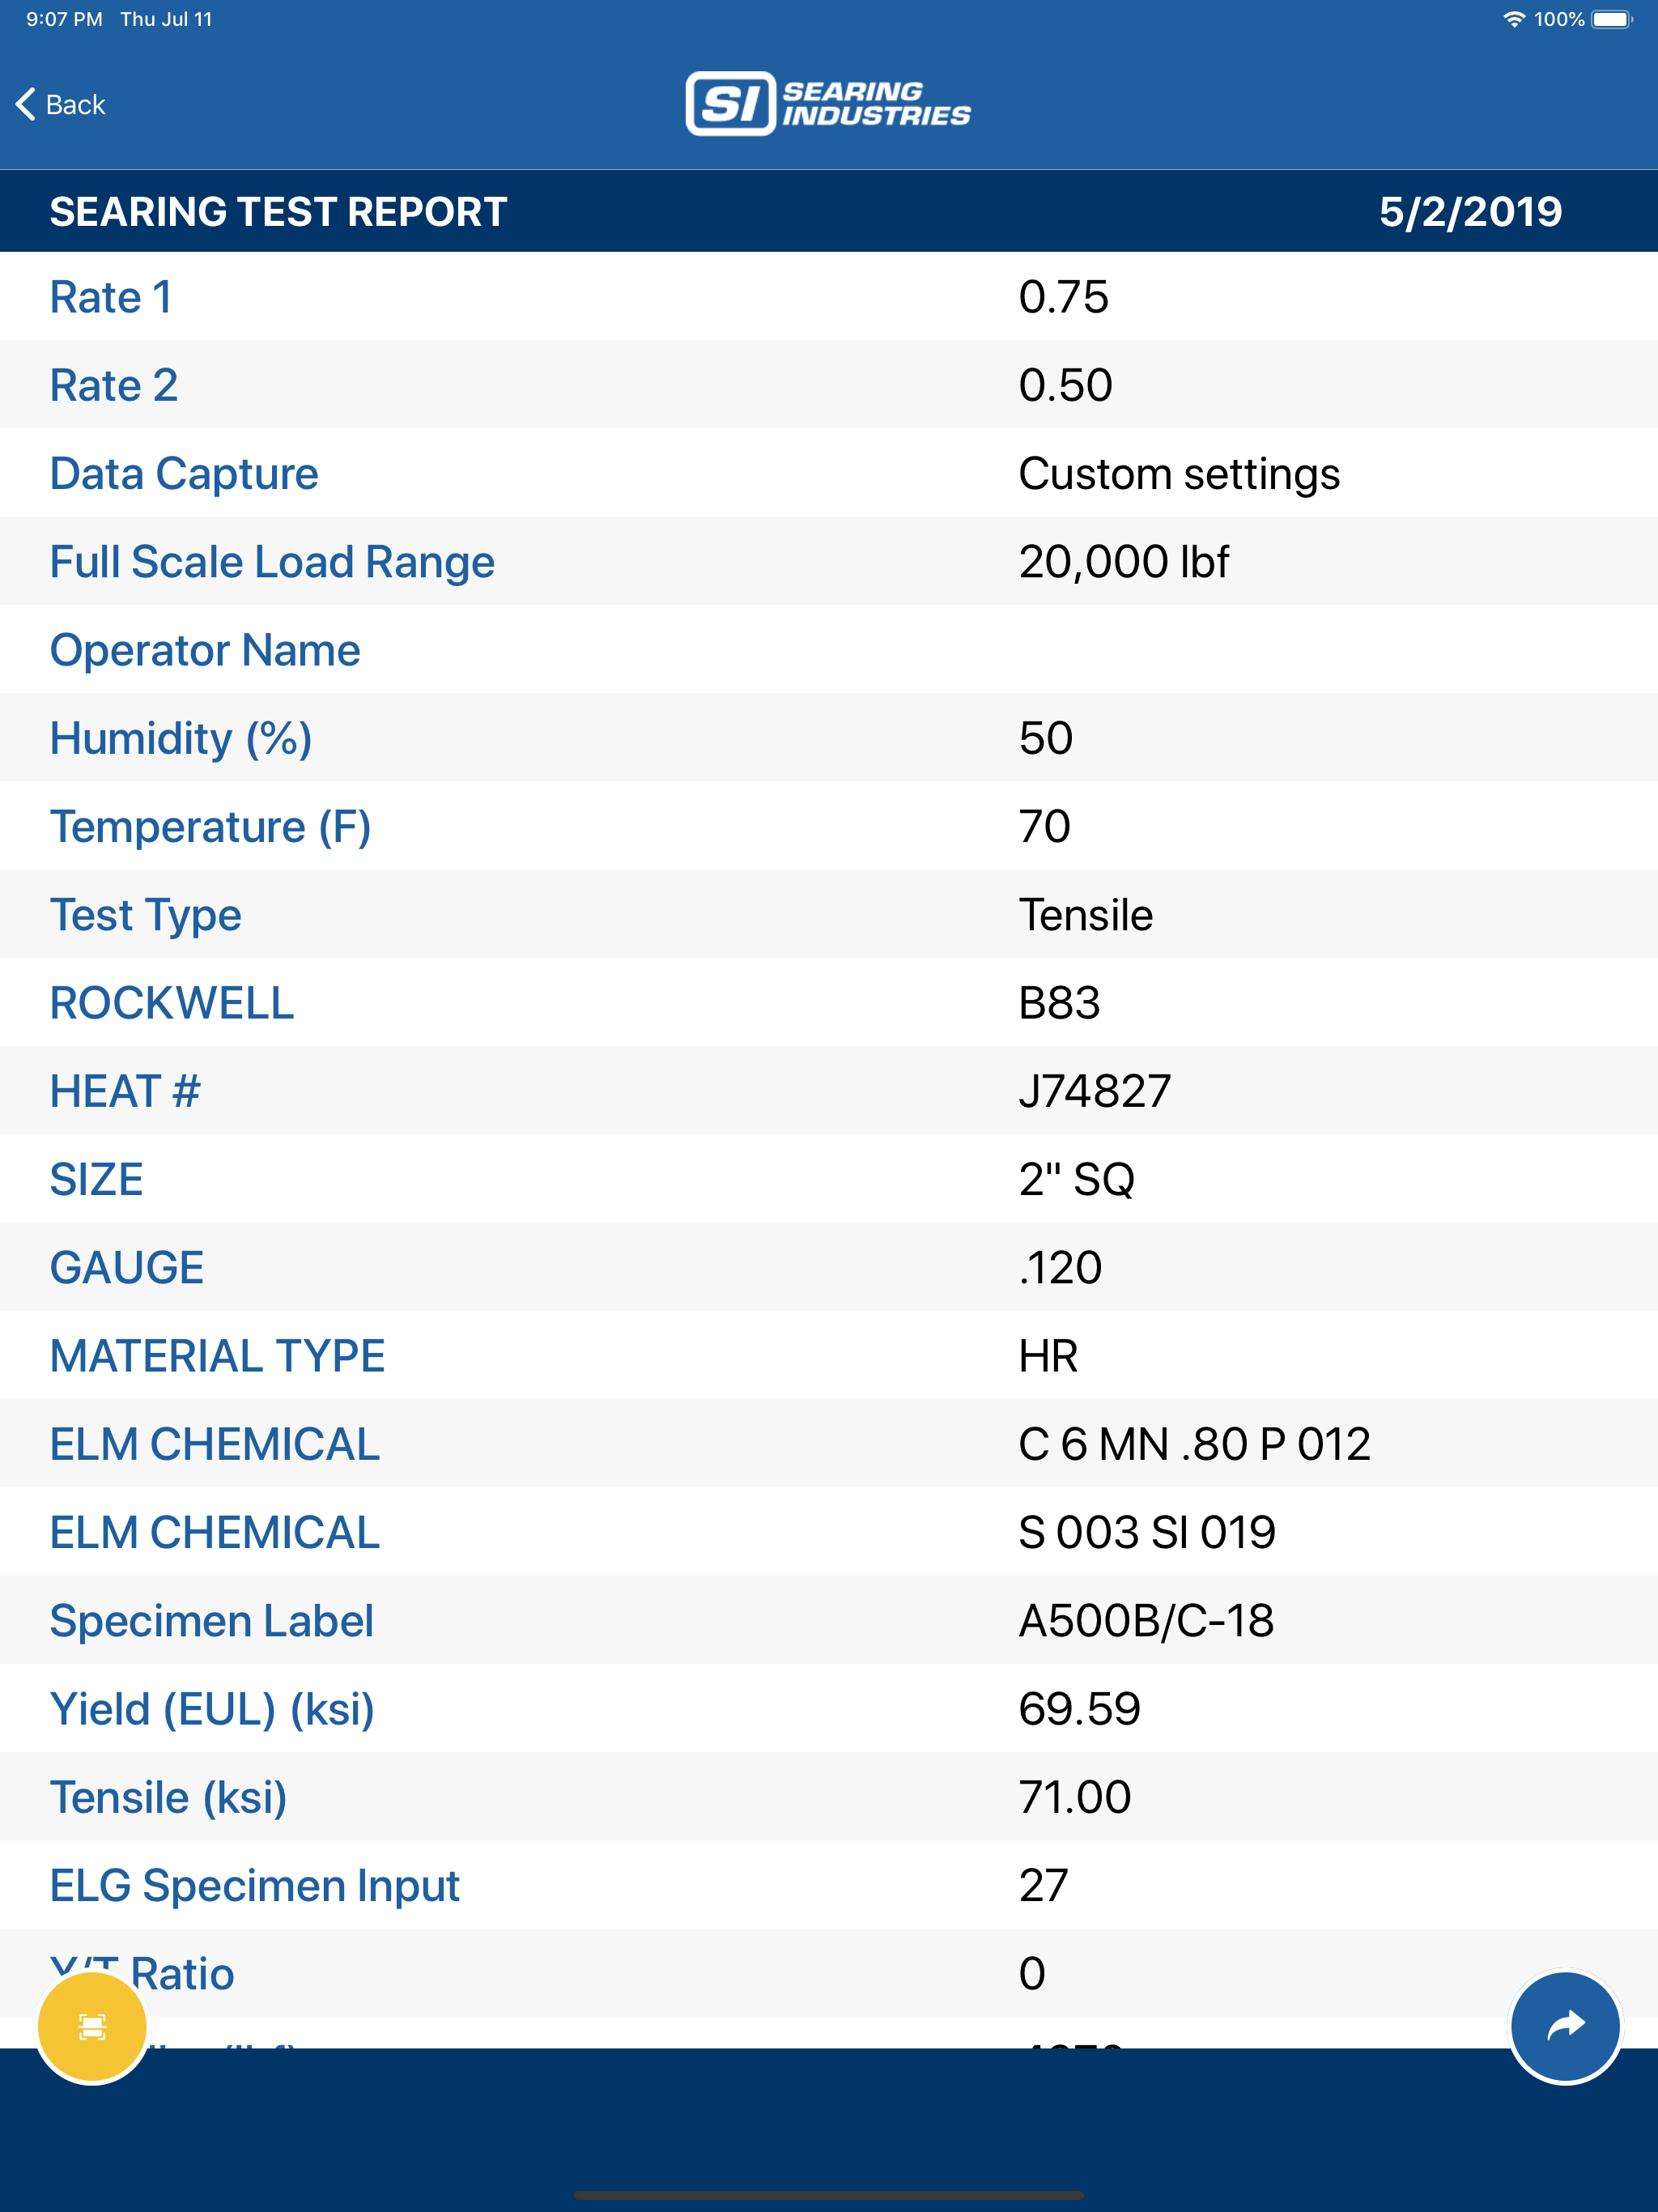The image size is (1658, 2212).
Task: Select the chemical value S 003 SI 019
Action: pyautogui.click(x=1147, y=1532)
